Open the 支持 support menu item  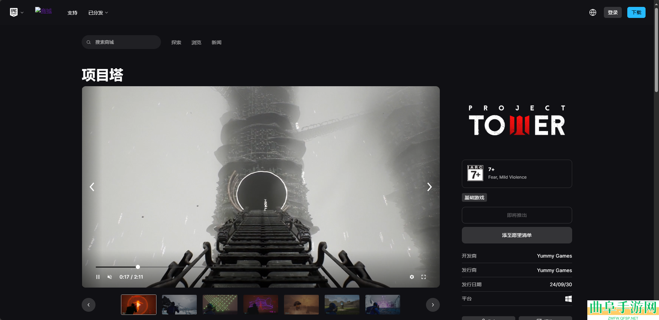click(x=72, y=13)
